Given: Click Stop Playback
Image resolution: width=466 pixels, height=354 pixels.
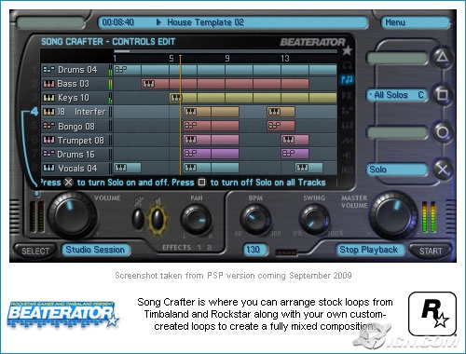Looking at the screenshot, I should tap(369, 250).
